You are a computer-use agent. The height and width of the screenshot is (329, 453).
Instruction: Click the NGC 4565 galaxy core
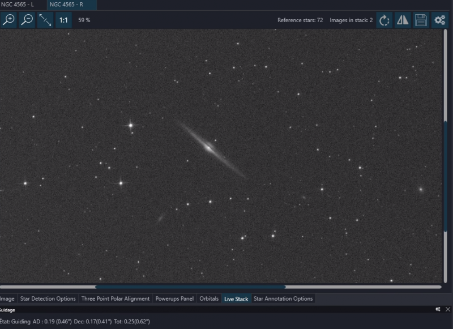208,148
